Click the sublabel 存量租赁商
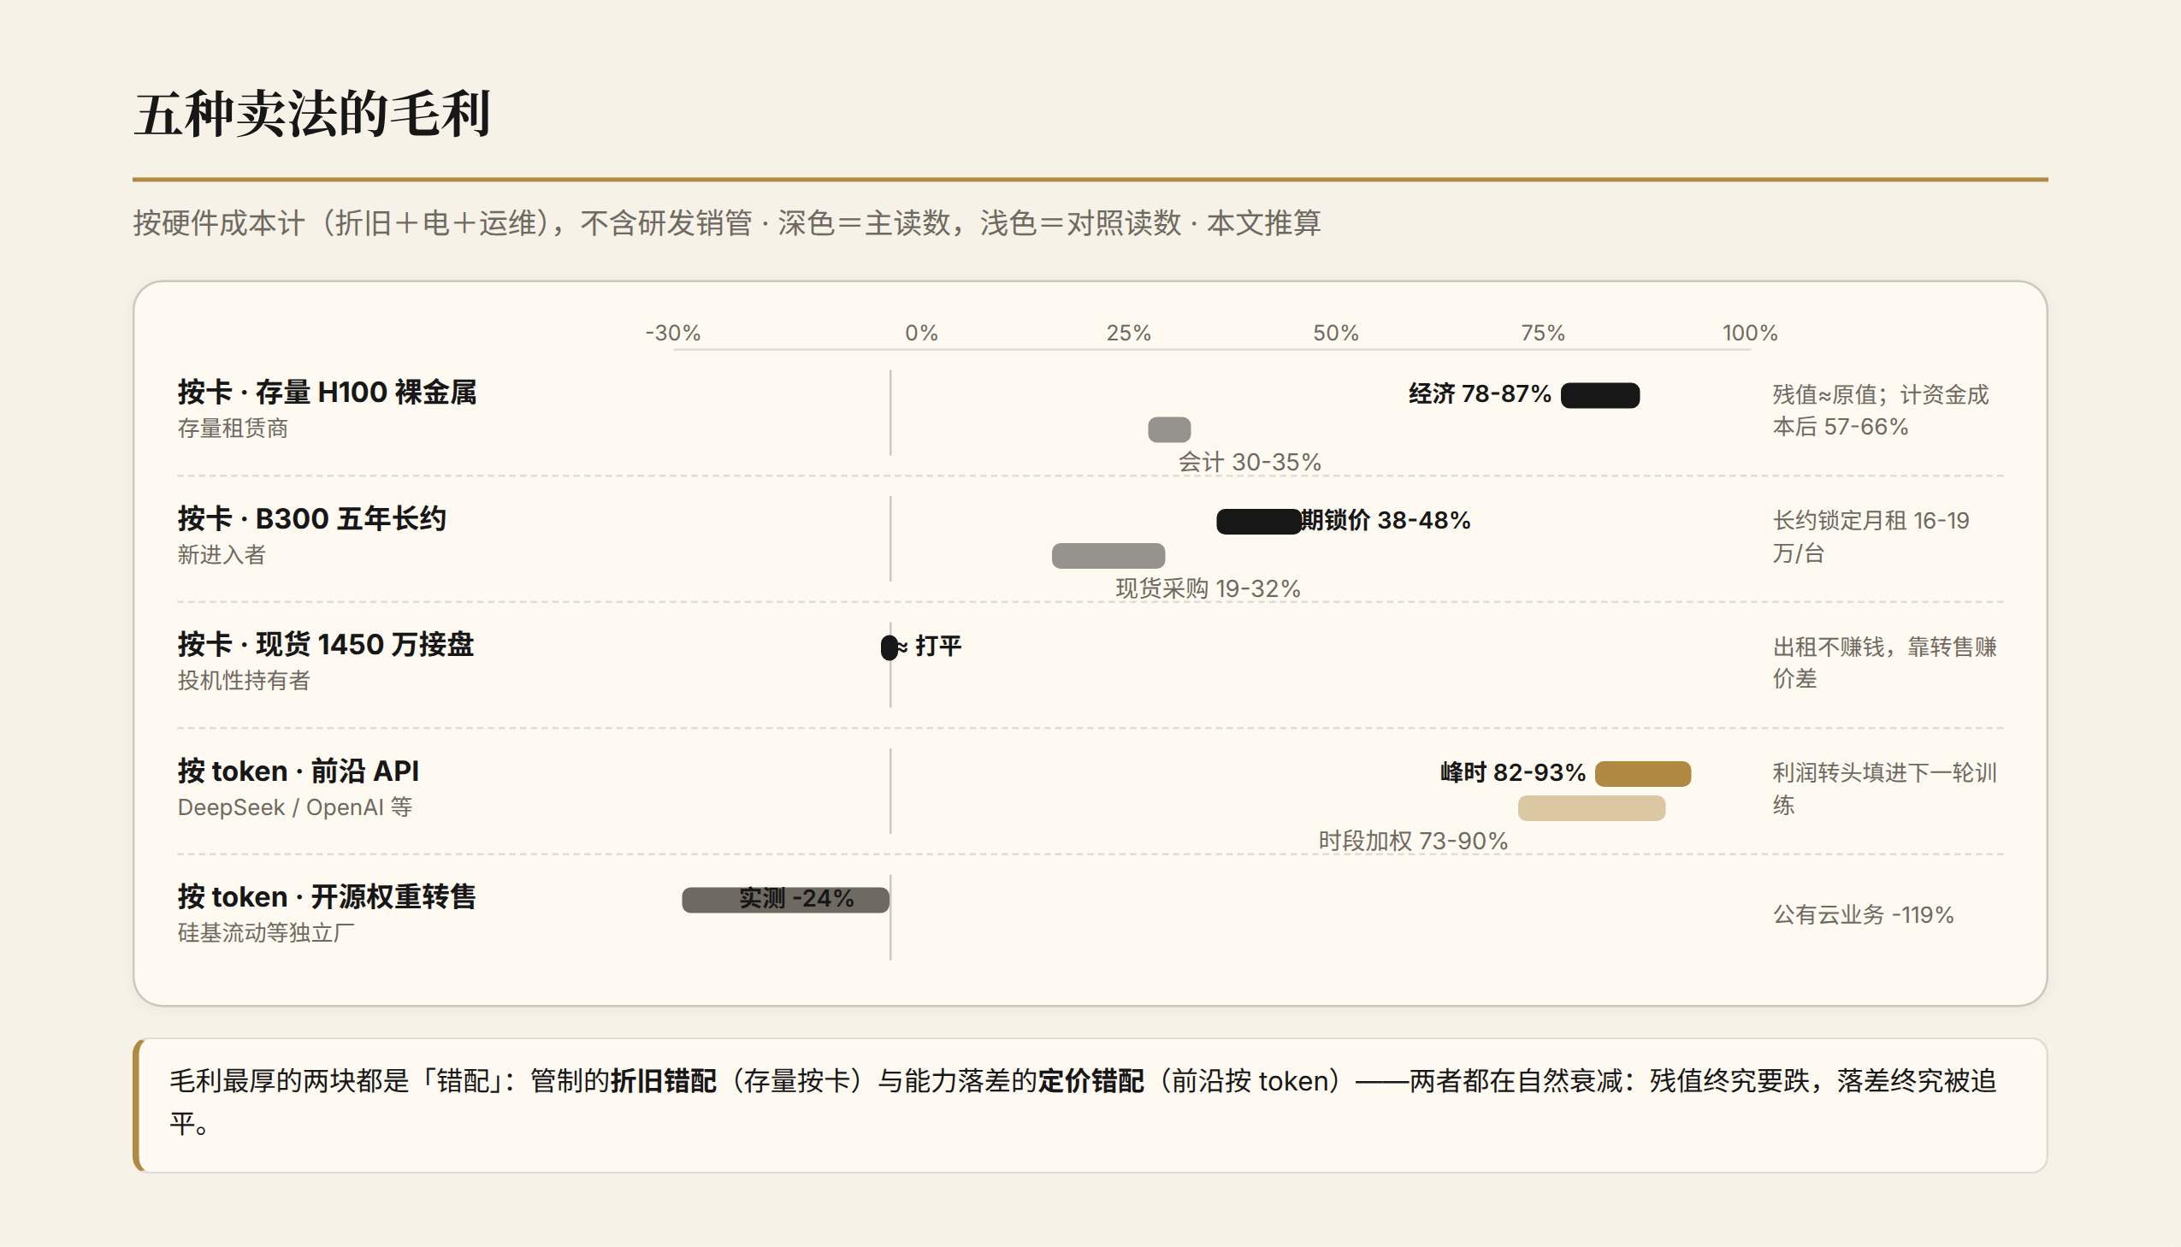This screenshot has width=2181, height=1247. [233, 428]
